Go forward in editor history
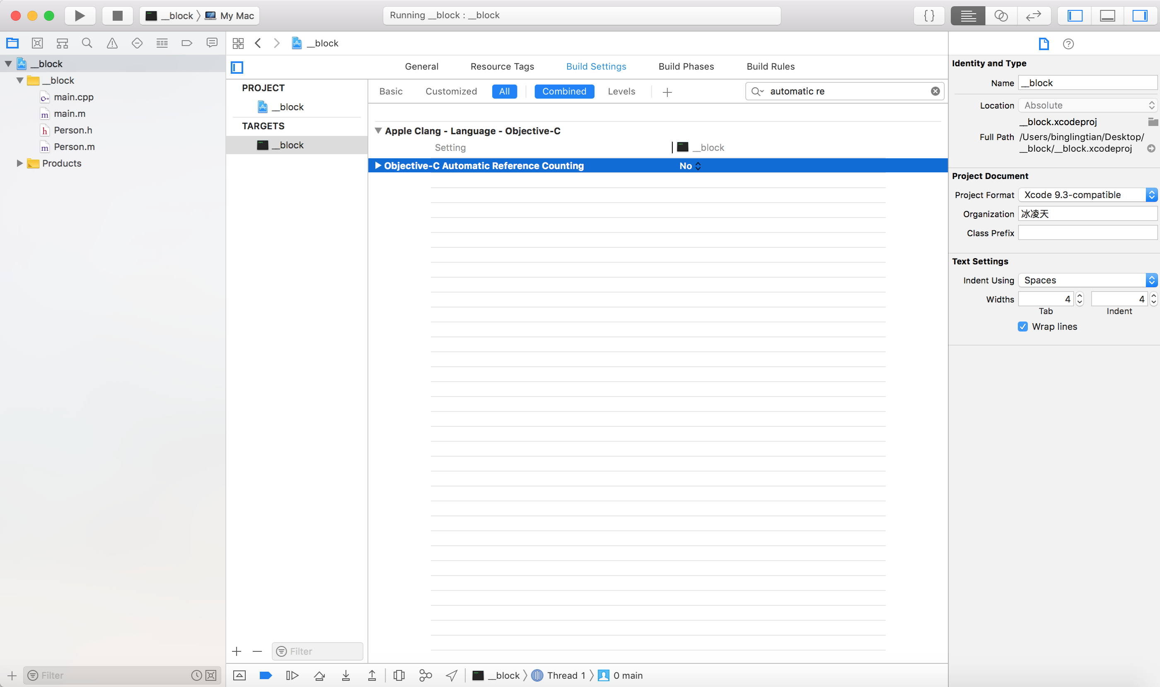The height and width of the screenshot is (687, 1160). click(x=277, y=43)
